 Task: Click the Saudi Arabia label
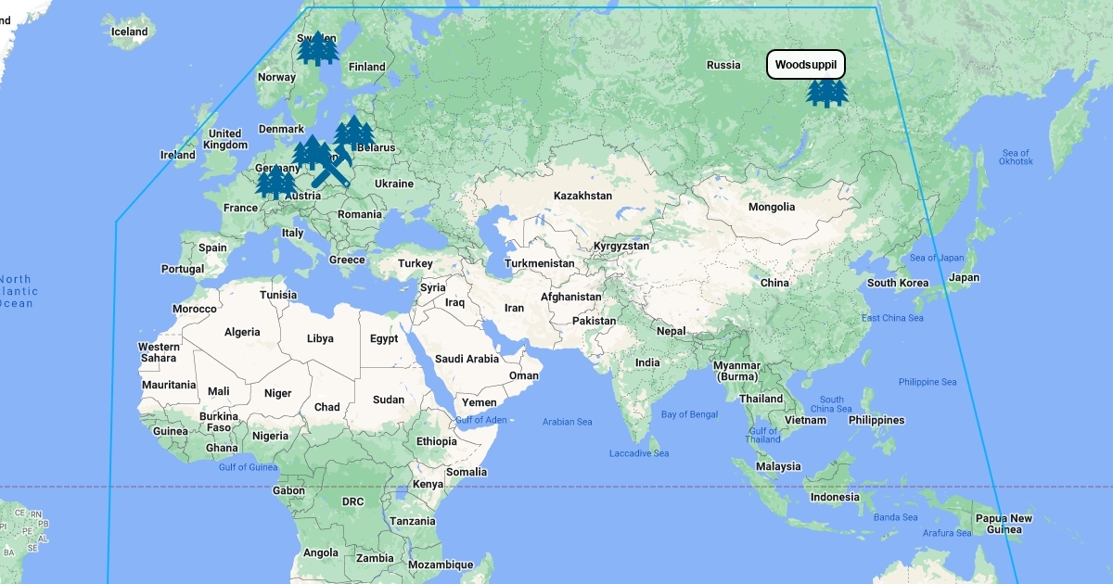tap(467, 359)
